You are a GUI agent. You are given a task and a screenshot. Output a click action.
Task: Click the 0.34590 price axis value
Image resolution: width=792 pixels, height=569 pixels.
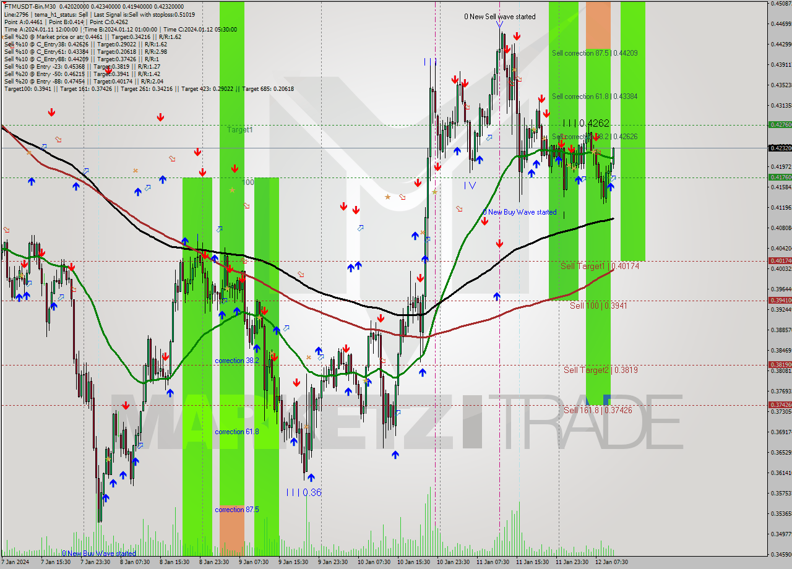point(780,554)
